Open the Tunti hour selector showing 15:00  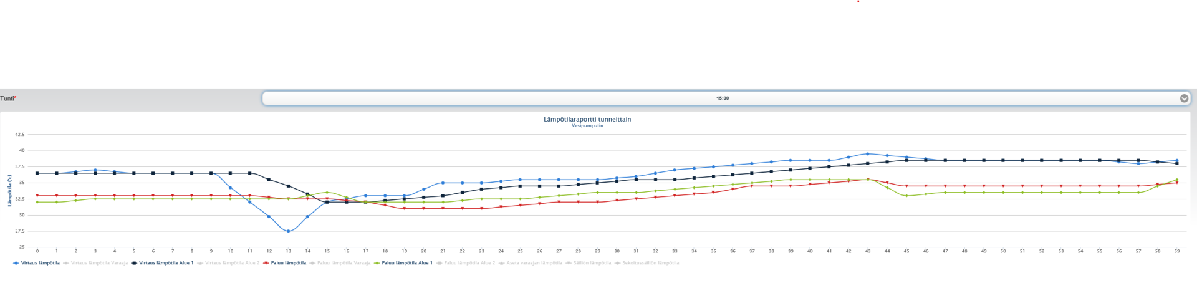(x=722, y=98)
